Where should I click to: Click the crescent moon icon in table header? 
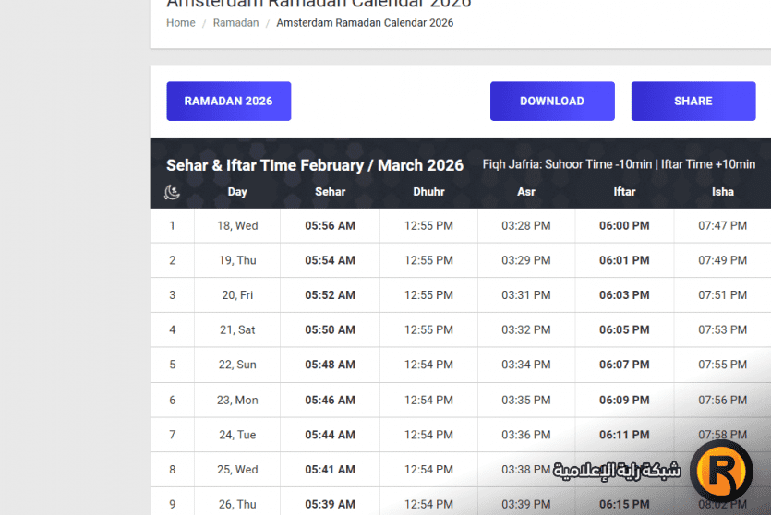pos(172,192)
